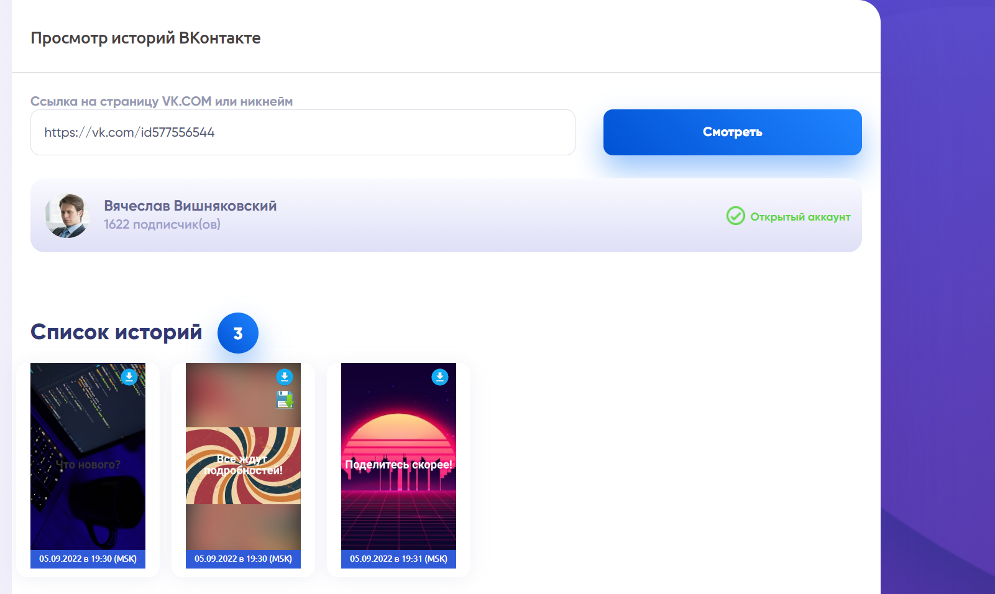
Task: Download the third story with retro sunset
Action: click(440, 377)
